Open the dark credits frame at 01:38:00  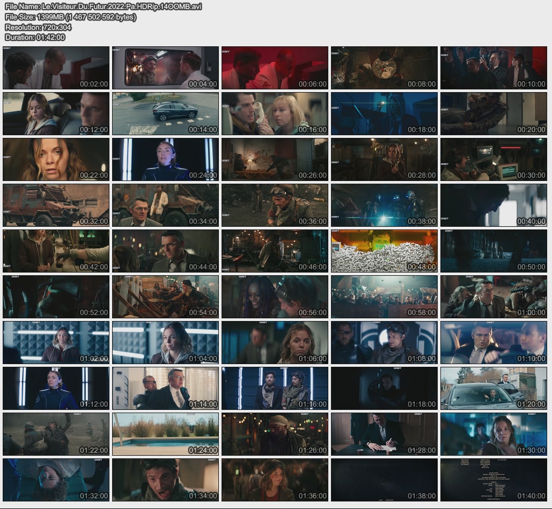point(384,480)
